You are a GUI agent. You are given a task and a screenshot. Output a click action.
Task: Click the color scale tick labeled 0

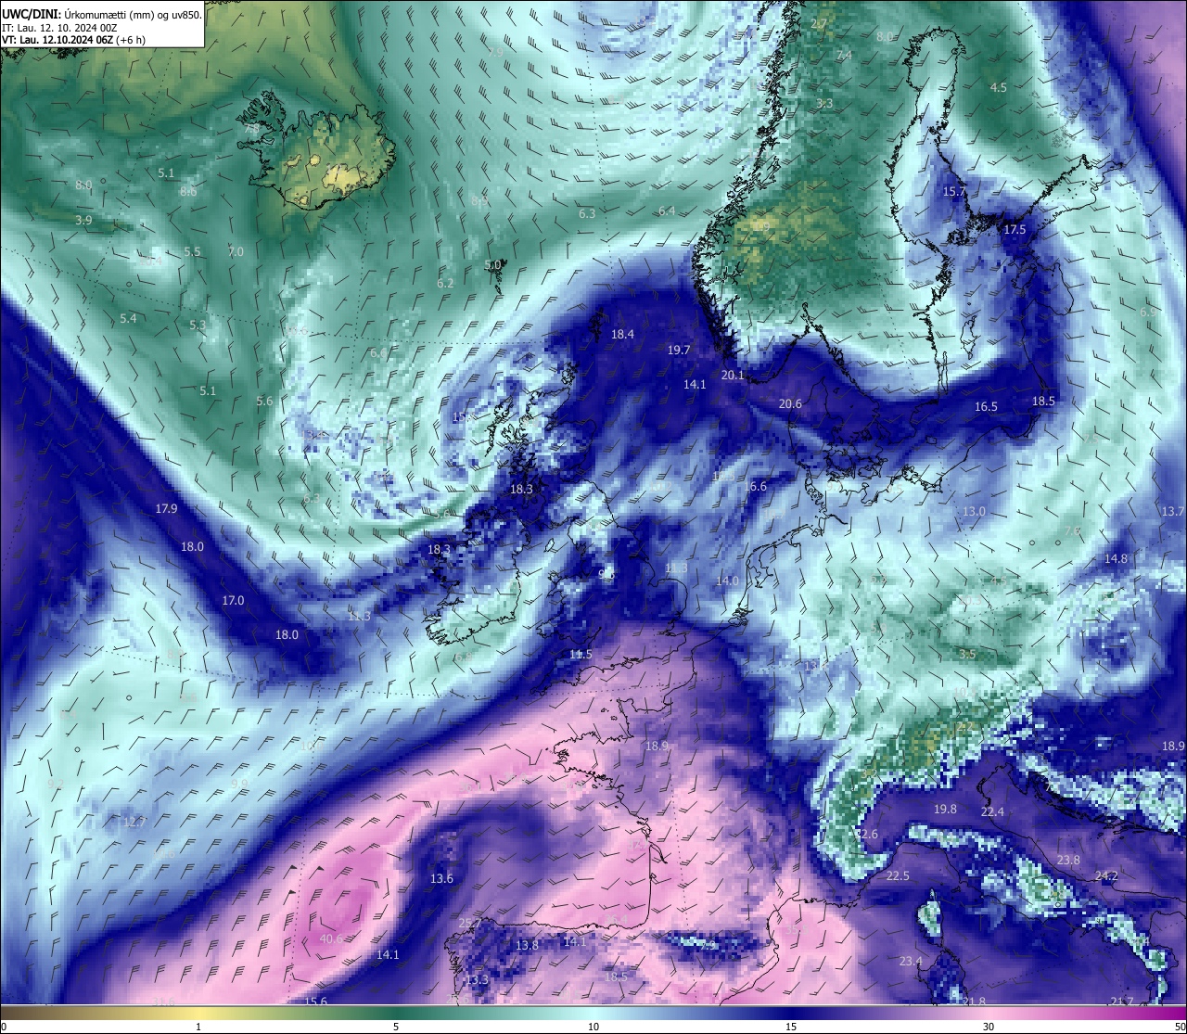(x=4, y=1027)
